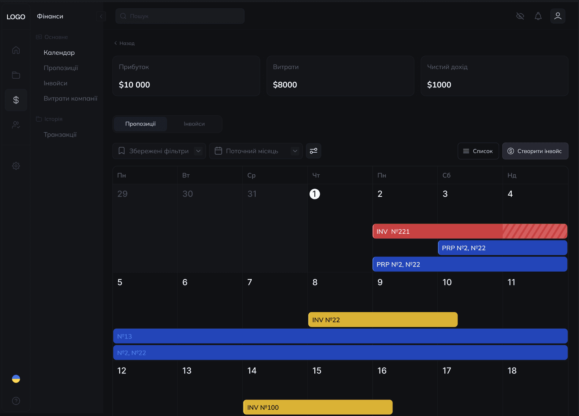Open the filter sliders icon button
Viewport: 579px width, 416px height.
click(313, 151)
